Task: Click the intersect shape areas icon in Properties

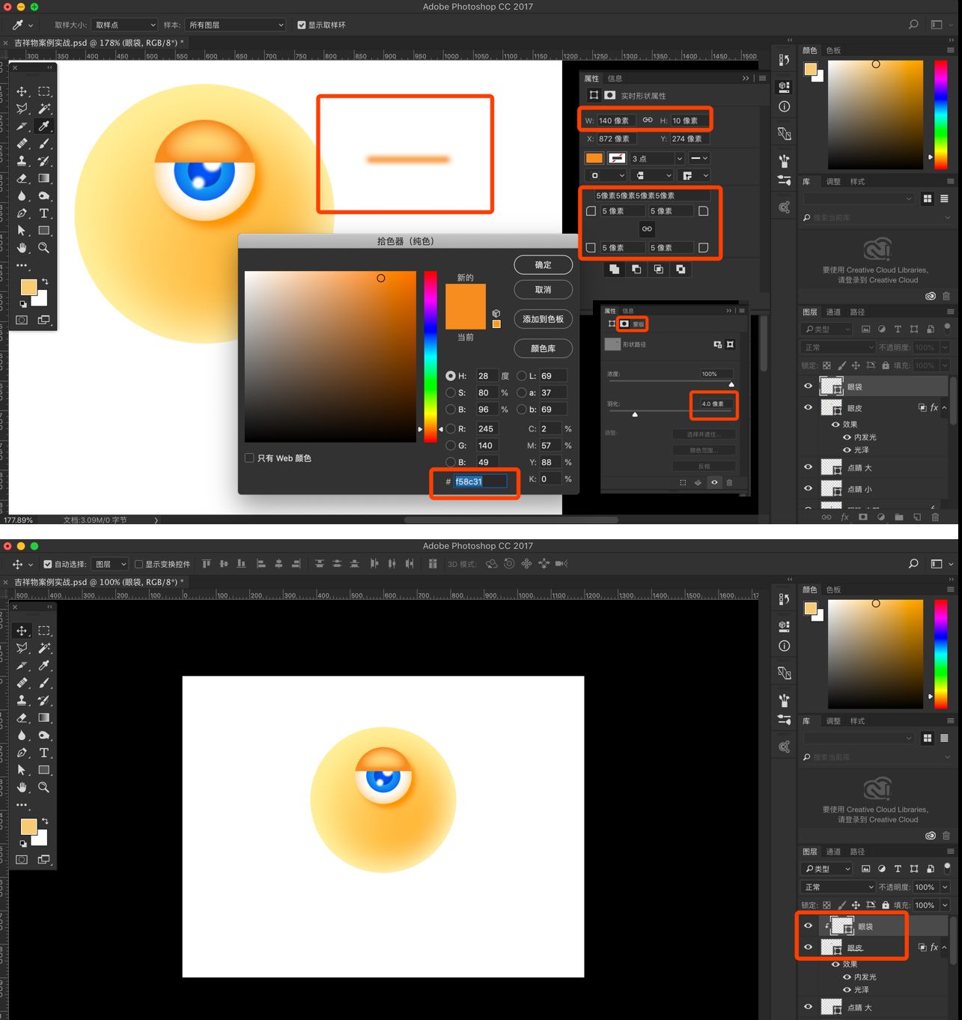Action: pos(658,269)
